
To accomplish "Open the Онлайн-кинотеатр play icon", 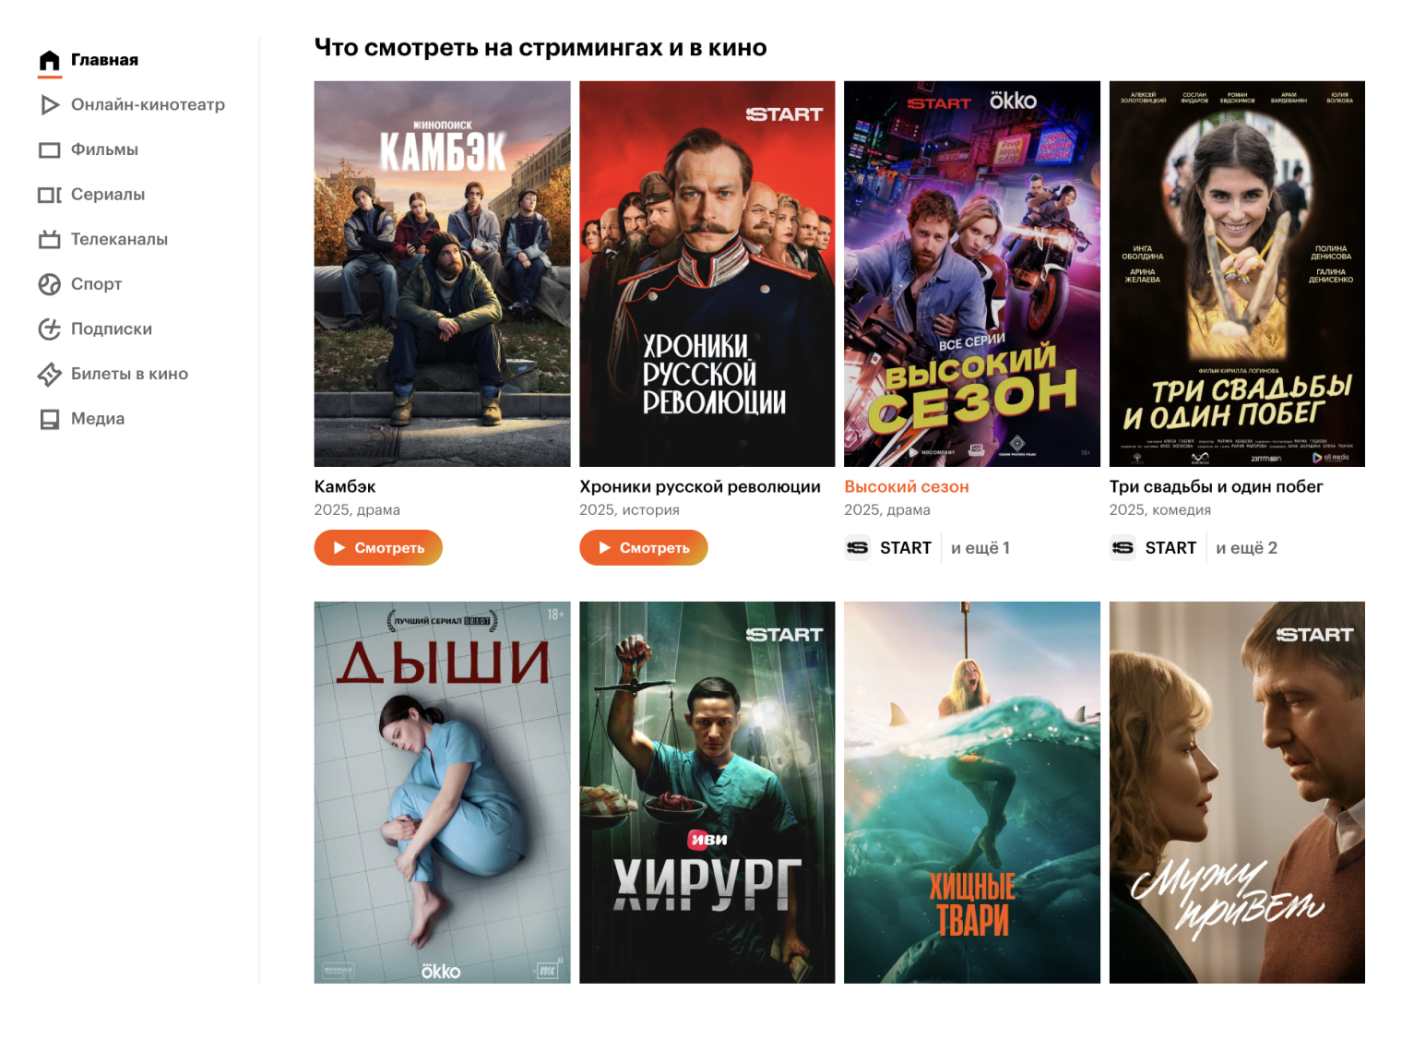I will (x=50, y=105).
